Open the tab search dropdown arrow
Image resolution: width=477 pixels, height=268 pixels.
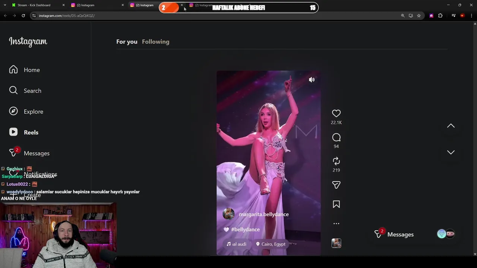(x=5, y=5)
